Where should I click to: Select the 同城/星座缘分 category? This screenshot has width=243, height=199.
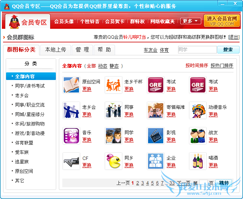point(30,114)
